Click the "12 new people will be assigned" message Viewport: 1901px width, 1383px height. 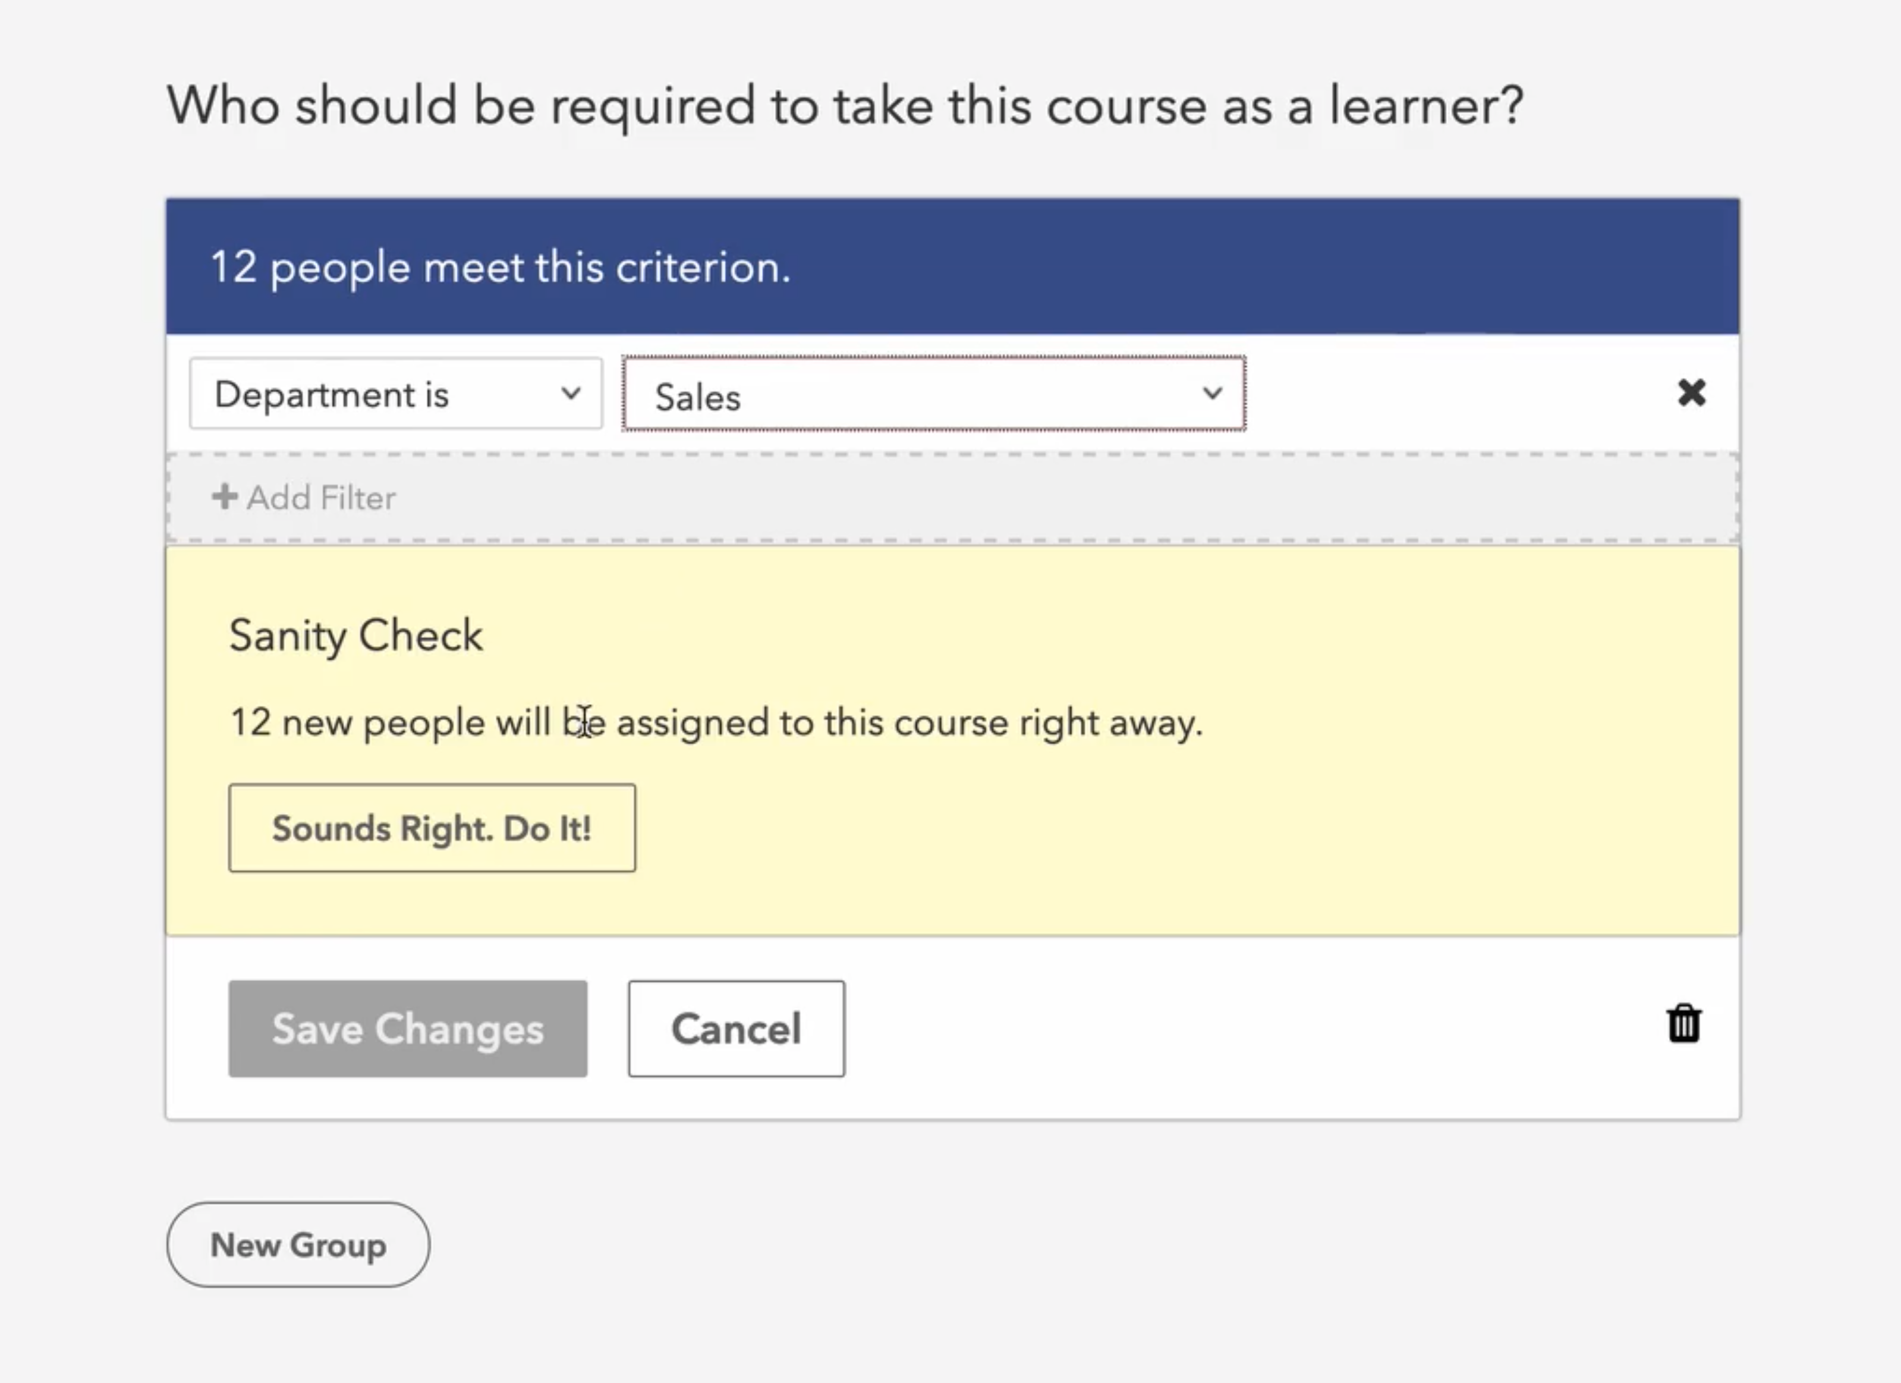click(716, 722)
